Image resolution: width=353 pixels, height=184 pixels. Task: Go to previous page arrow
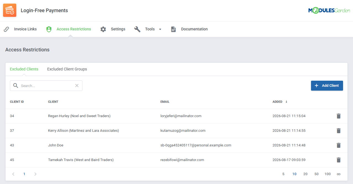(x=13, y=174)
